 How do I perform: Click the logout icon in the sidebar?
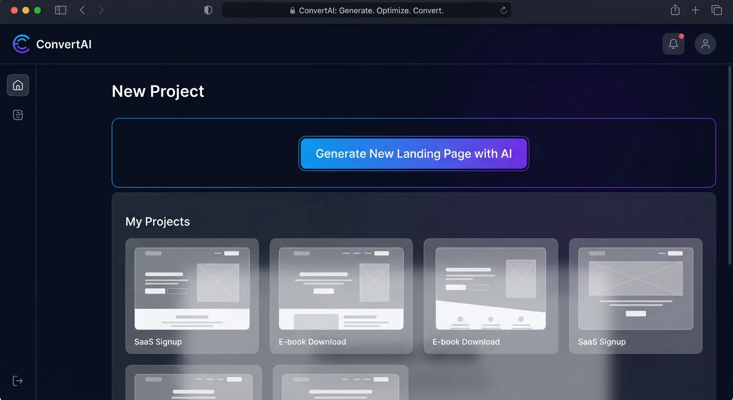click(18, 381)
